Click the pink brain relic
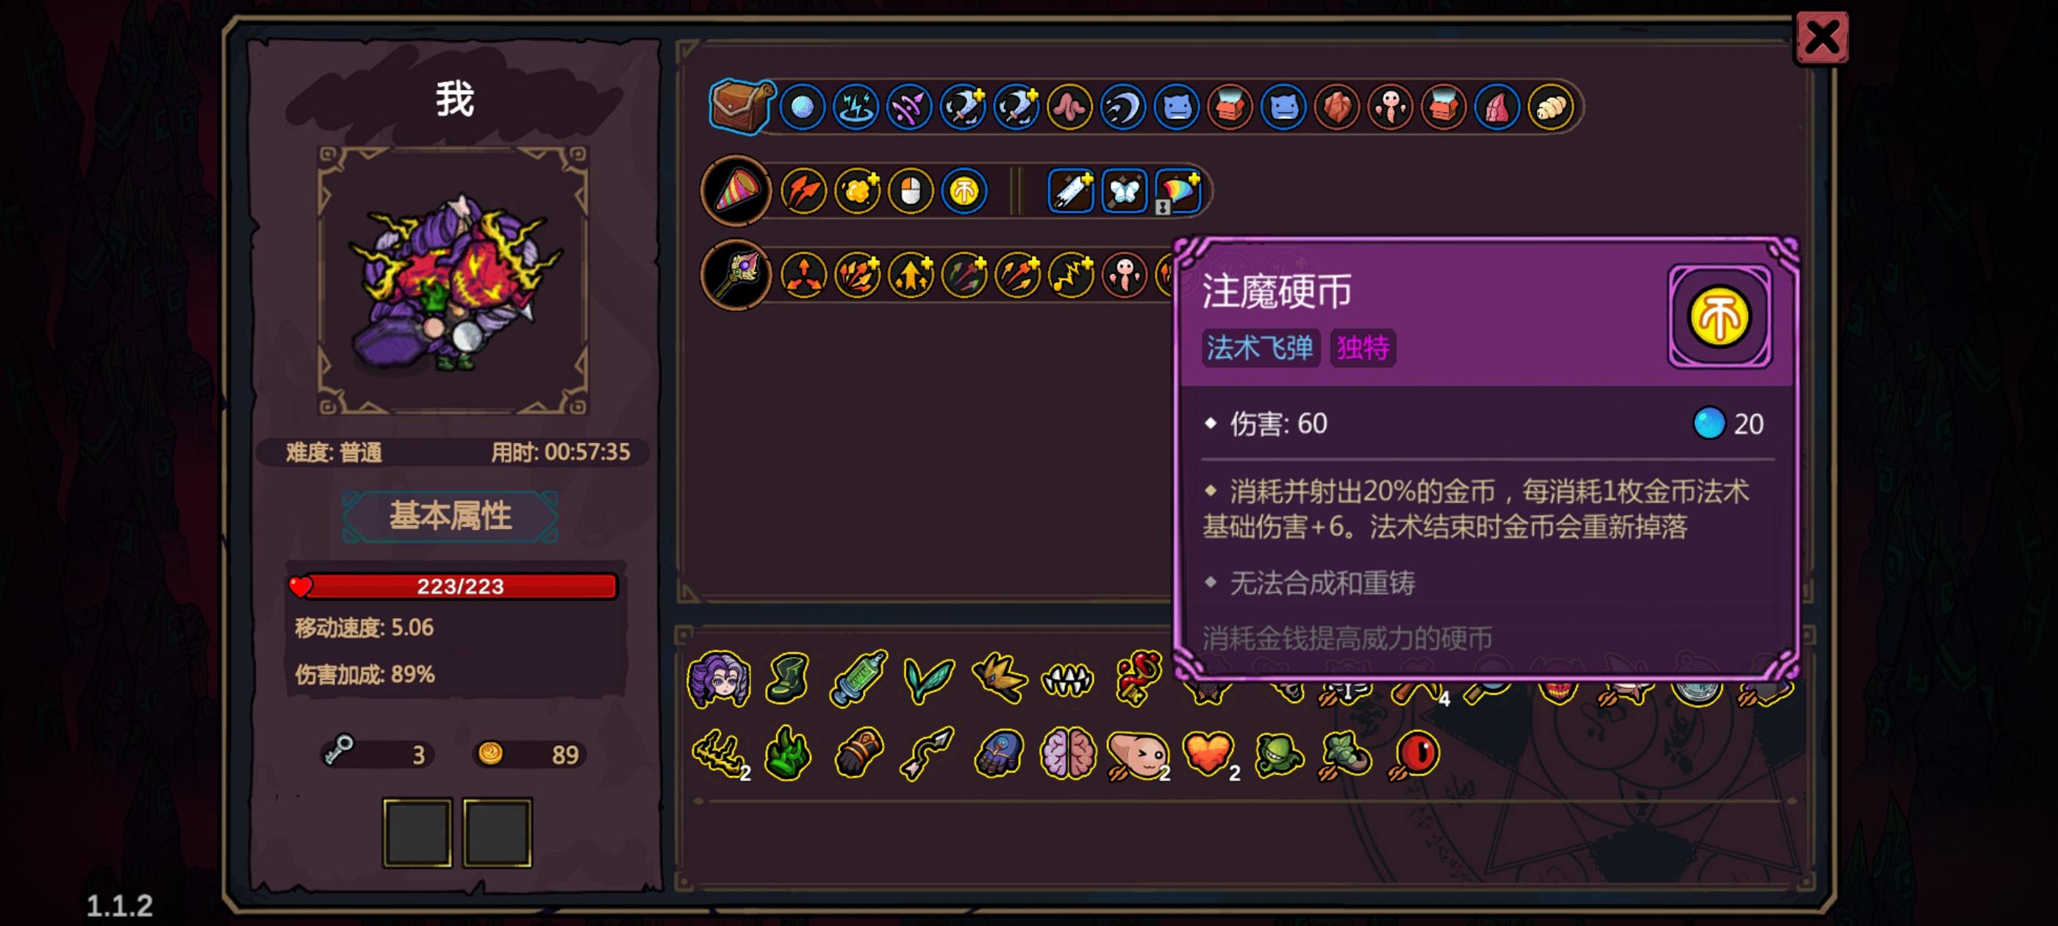Image resolution: width=2058 pixels, height=926 pixels. (x=1068, y=753)
